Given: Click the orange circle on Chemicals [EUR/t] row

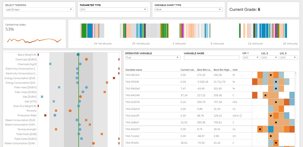Looking at the screenshot, I should click(86, 59).
